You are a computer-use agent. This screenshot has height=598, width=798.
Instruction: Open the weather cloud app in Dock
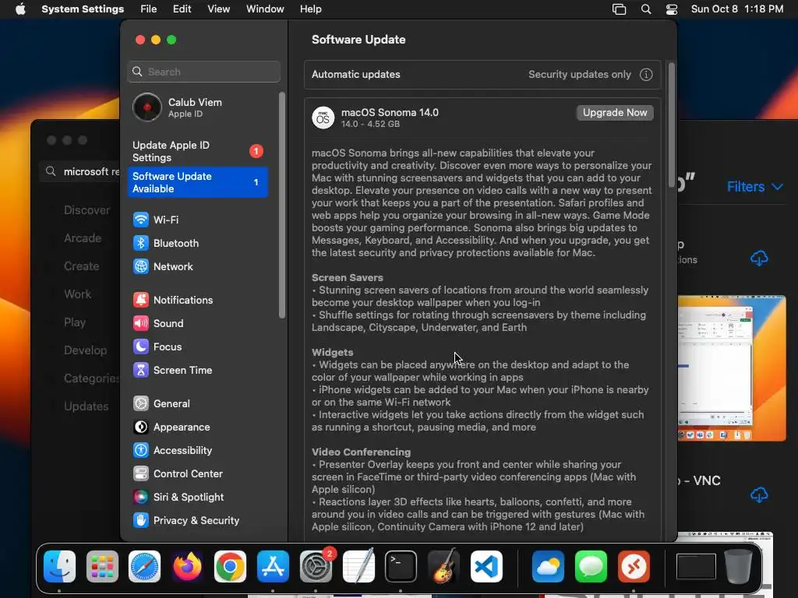point(548,567)
